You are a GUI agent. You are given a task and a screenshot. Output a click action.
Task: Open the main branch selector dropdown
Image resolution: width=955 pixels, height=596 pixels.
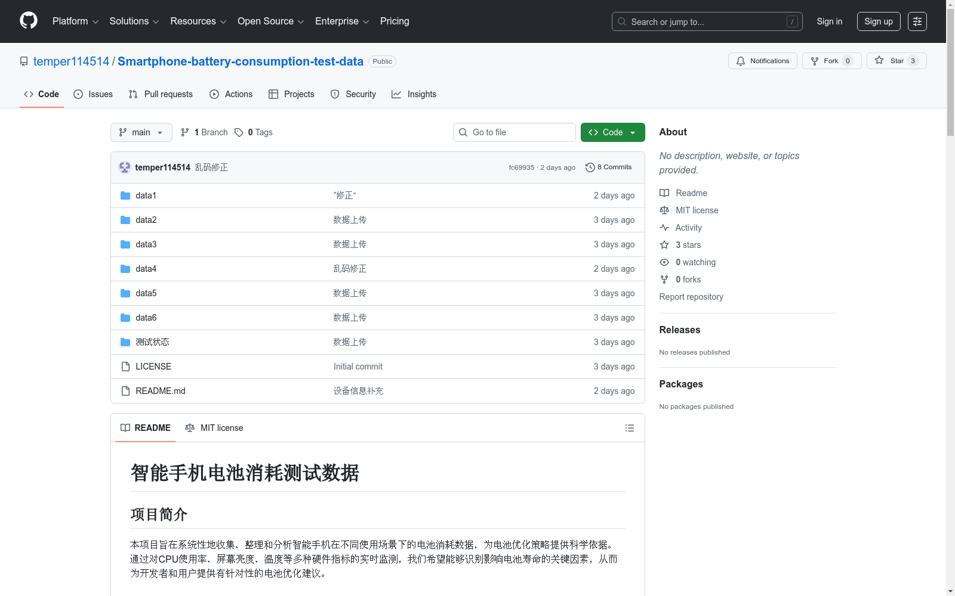(141, 132)
